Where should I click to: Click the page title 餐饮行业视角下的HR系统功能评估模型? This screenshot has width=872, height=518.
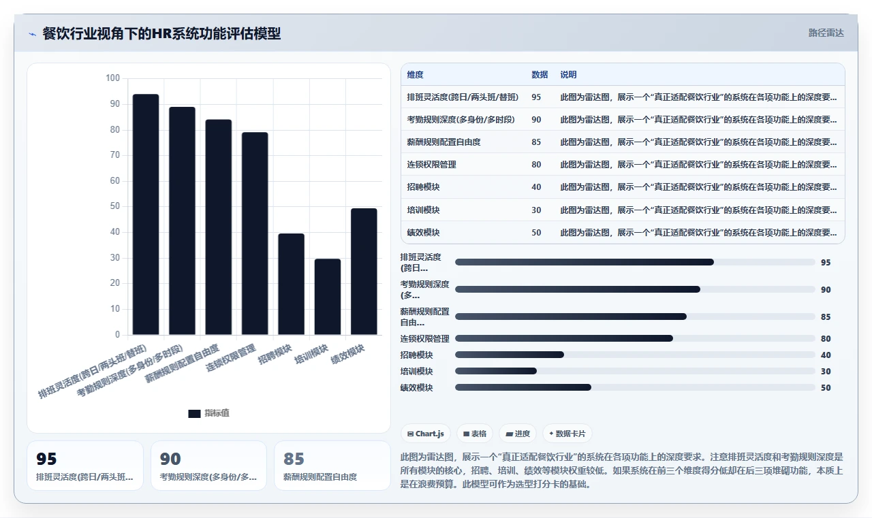click(x=161, y=33)
